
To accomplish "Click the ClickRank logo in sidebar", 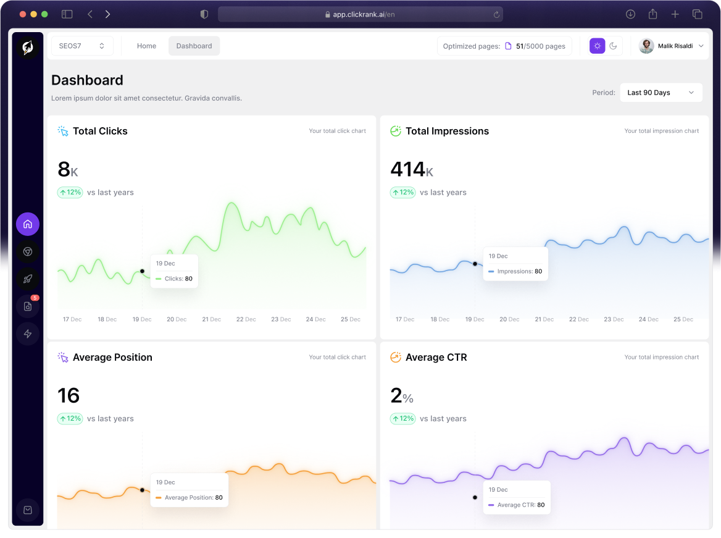I will click(x=28, y=48).
